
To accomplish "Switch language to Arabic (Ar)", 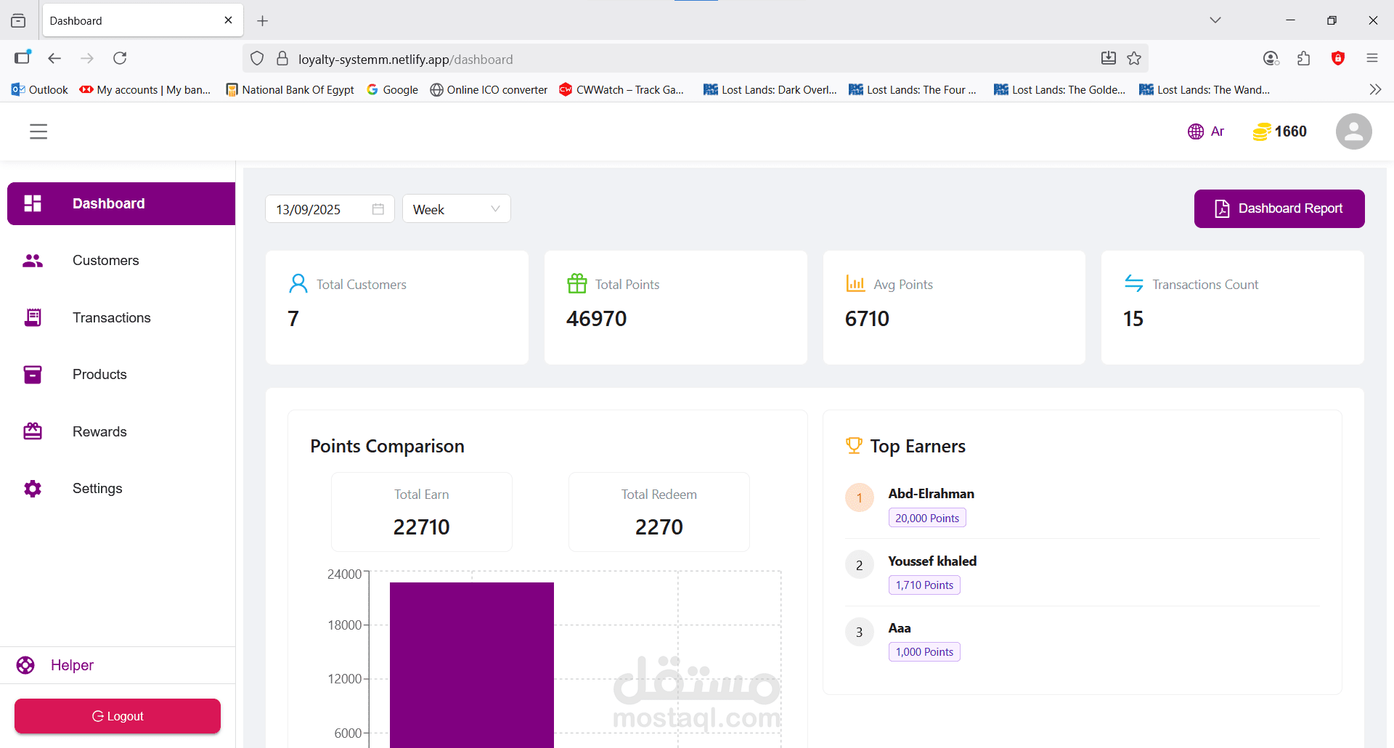I will pos(1206,131).
